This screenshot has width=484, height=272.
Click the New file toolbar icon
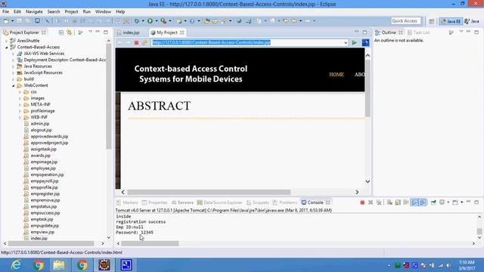coord(6,20)
